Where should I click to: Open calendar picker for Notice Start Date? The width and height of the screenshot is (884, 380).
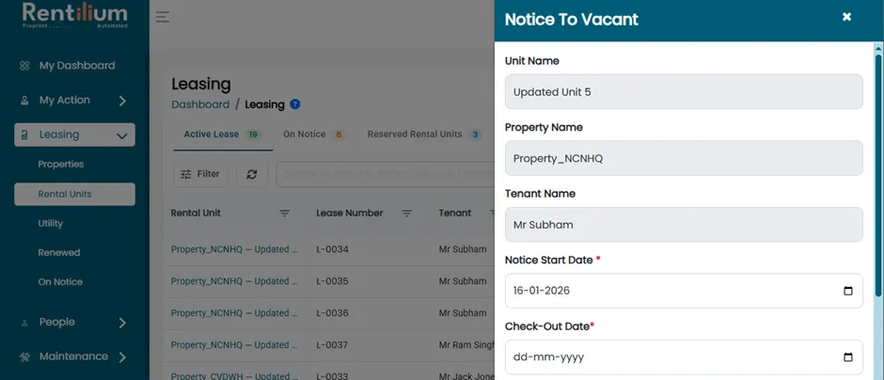click(848, 291)
